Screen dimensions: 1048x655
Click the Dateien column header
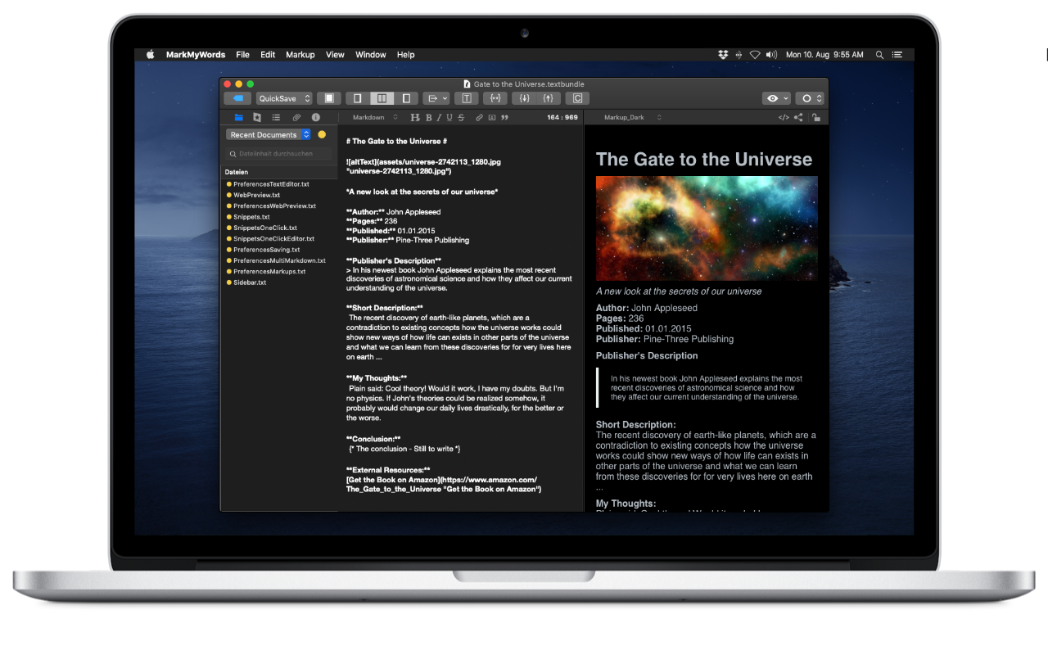click(278, 172)
